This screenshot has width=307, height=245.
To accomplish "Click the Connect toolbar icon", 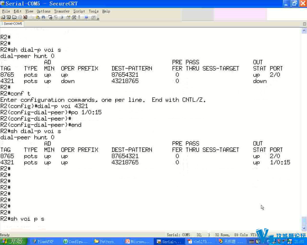I will (x=3, y=17).
